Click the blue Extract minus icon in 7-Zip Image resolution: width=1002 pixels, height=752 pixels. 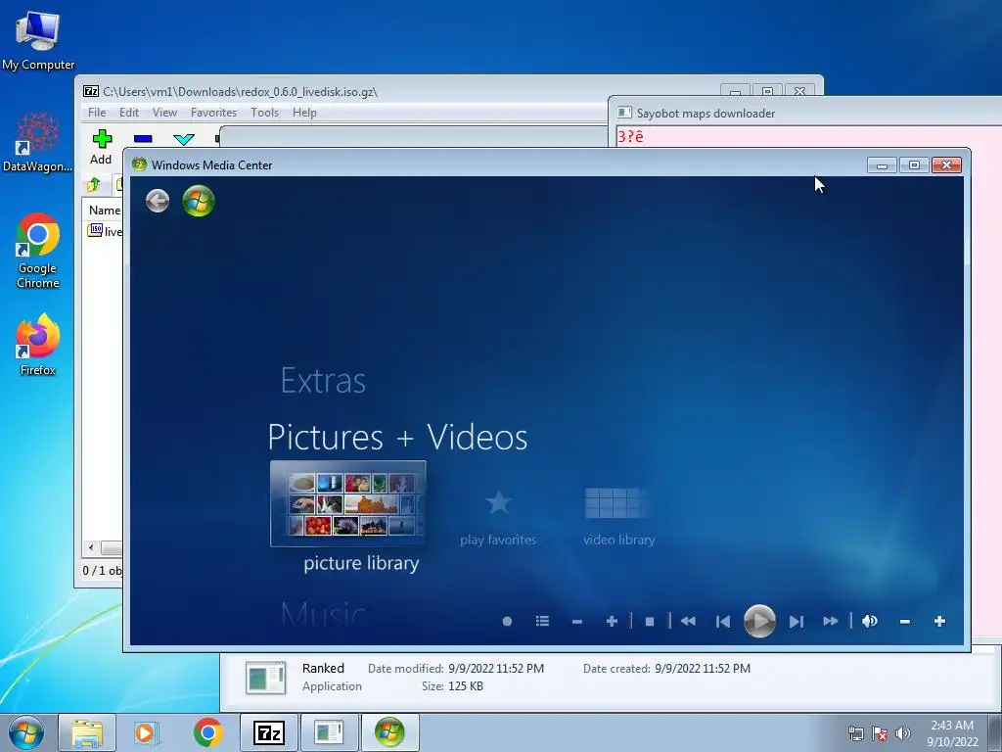[143, 139]
